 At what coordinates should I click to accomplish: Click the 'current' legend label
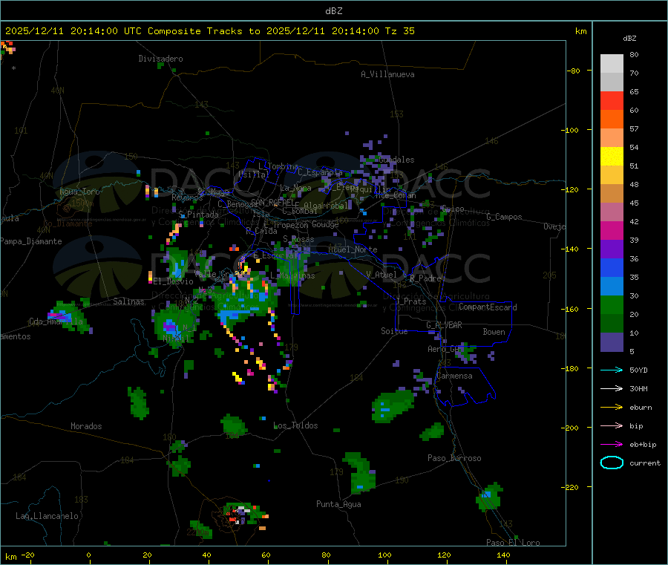645,463
